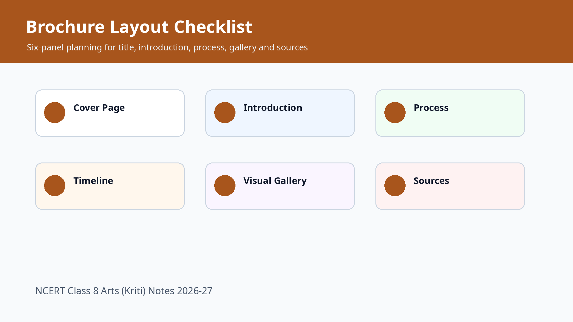
Task: Click the circle icon beside Timeline
Action: (55, 185)
